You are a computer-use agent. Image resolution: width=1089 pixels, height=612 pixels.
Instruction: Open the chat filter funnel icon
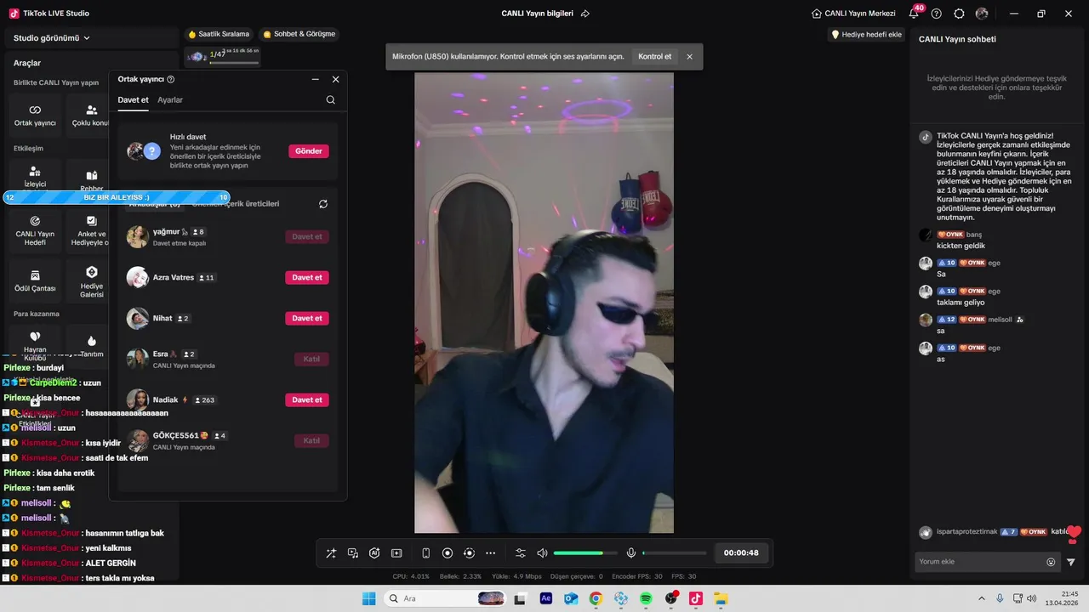[1071, 562]
